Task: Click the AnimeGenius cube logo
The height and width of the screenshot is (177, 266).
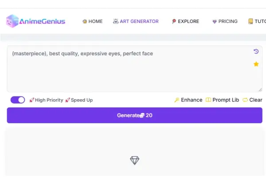Action: pyautogui.click(x=12, y=21)
